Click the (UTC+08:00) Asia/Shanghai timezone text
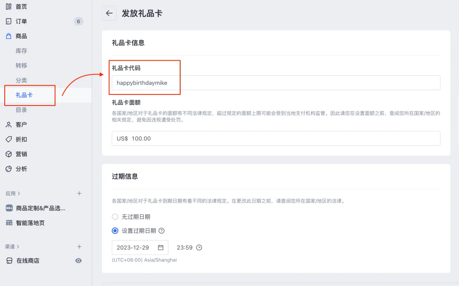Viewport: 459px width, 286px height. (144, 260)
